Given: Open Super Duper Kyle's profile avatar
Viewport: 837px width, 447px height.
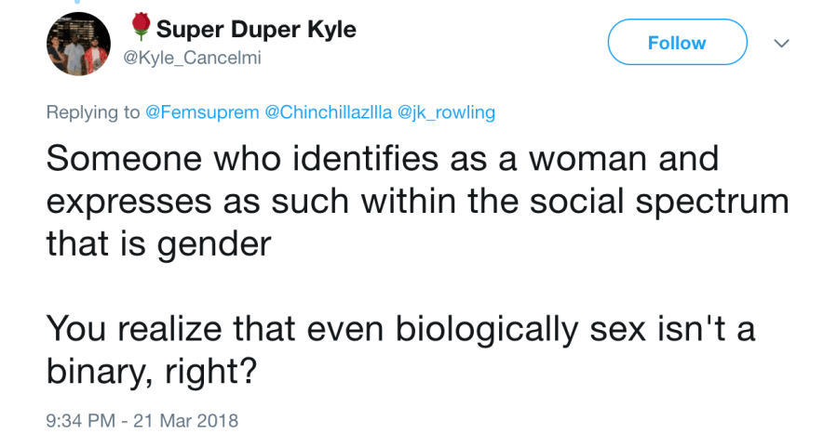Looking at the screenshot, I should tap(78, 44).
